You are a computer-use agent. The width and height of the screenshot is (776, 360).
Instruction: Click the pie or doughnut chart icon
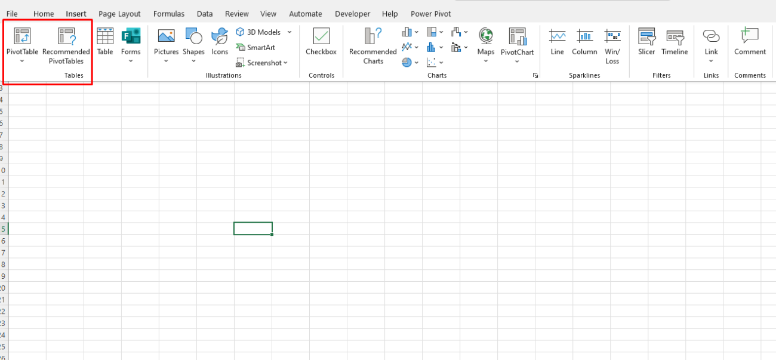(x=407, y=61)
